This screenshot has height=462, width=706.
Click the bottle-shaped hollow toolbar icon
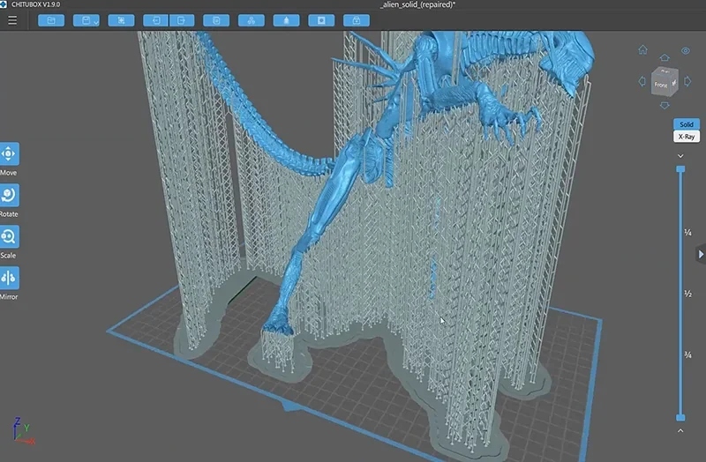(286, 20)
